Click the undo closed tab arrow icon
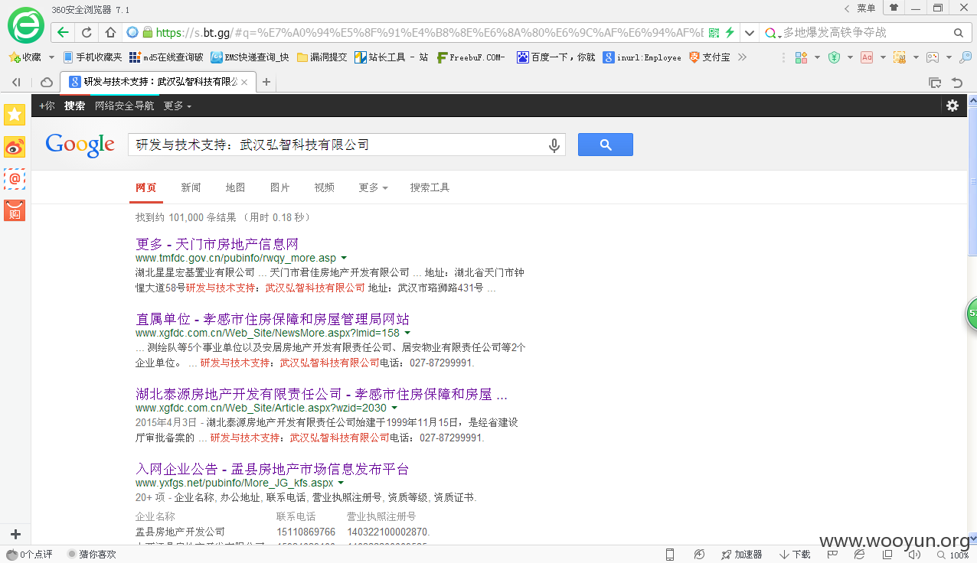The height and width of the screenshot is (563, 977). pyautogui.click(x=957, y=82)
